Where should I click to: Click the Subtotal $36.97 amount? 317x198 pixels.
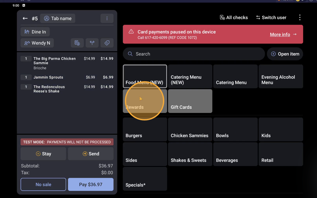106,166
